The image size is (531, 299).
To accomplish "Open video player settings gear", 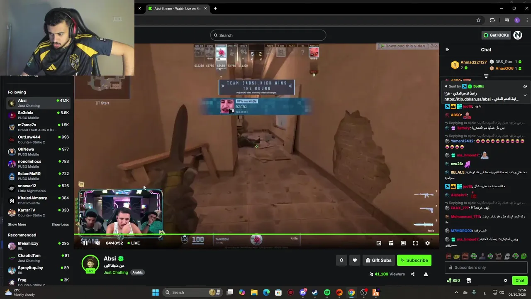I will coord(428,243).
